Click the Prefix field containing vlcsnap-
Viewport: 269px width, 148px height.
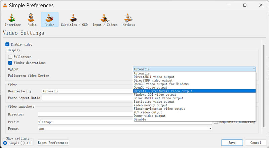(x=125, y=122)
